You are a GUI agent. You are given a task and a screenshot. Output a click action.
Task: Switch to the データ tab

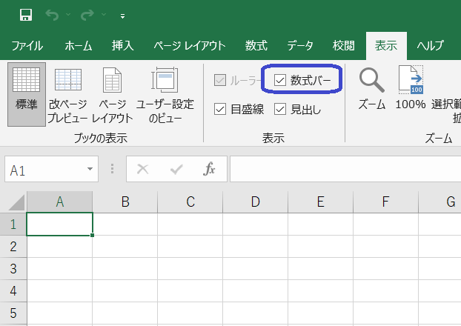click(x=300, y=46)
